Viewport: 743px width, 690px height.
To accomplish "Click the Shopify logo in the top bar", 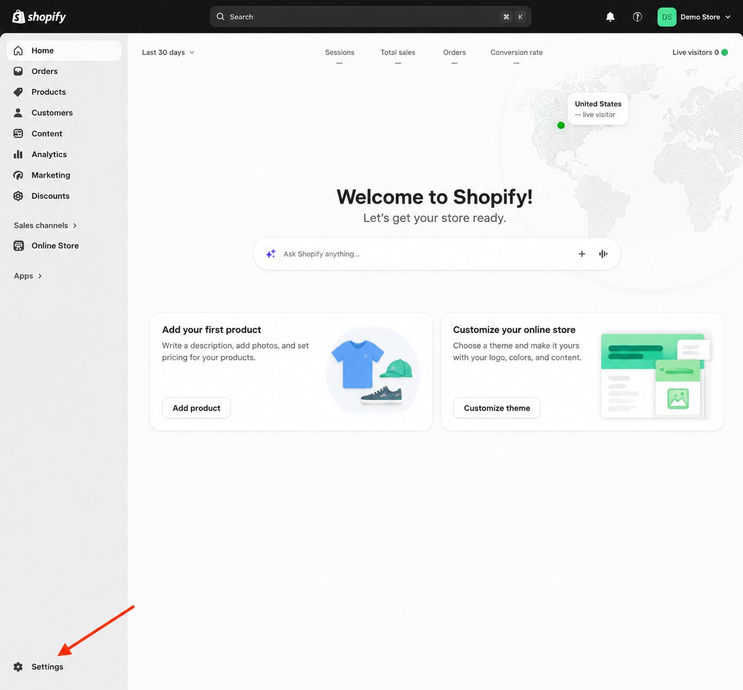I will (39, 17).
